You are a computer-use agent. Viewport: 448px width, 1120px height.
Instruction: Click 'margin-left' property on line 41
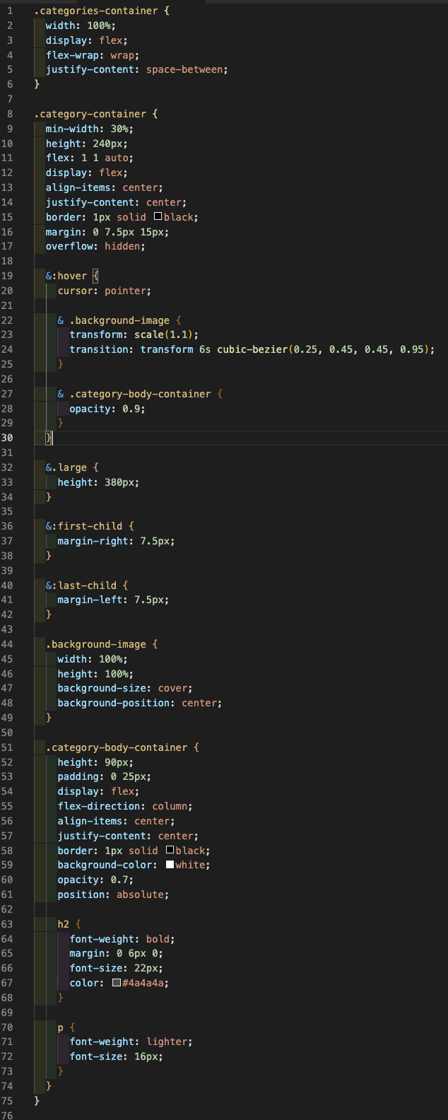coord(90,600)
